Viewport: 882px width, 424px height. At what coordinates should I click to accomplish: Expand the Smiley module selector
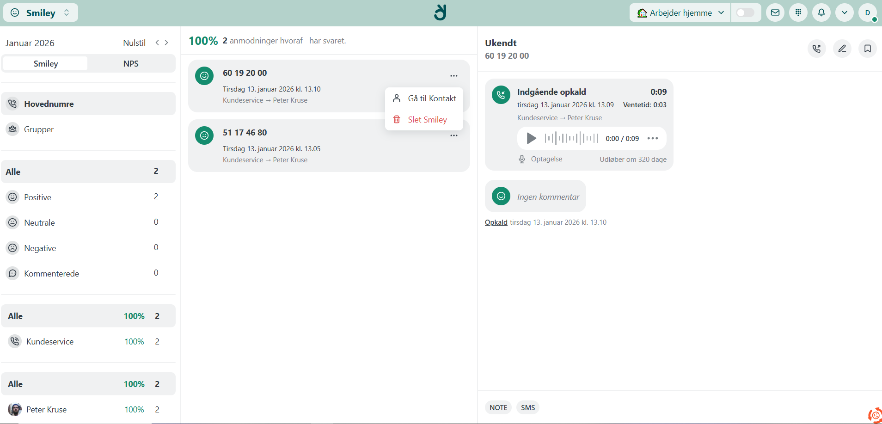pyautogui.click(x=41, y=13)
